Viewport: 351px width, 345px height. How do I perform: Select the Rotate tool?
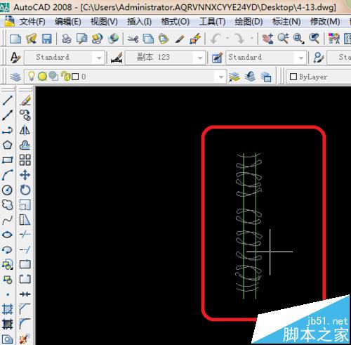point(25,190)
